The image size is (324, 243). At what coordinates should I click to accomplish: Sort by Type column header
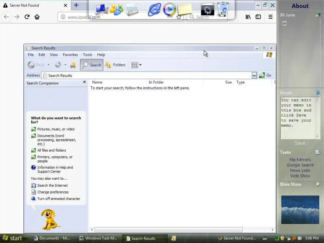pyautogui.click(x=252, y=82)
